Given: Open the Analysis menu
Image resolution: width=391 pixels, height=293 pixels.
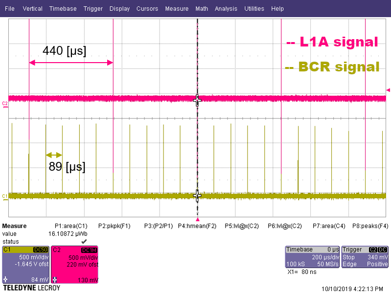Looking at the screenshot, I should coord(226,9).
